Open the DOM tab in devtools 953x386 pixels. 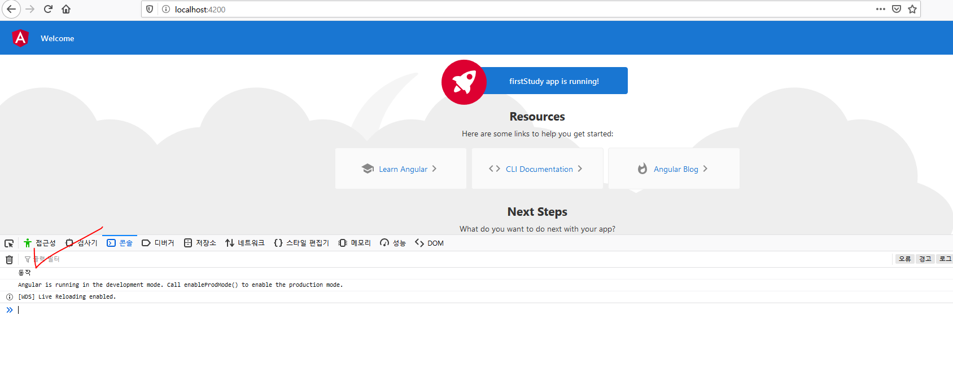point(429,243)
